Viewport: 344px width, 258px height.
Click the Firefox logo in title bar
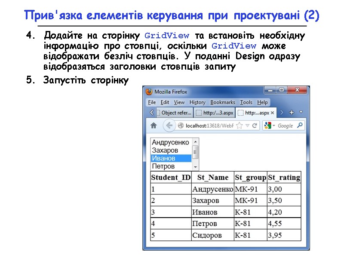tap(149, 92)
